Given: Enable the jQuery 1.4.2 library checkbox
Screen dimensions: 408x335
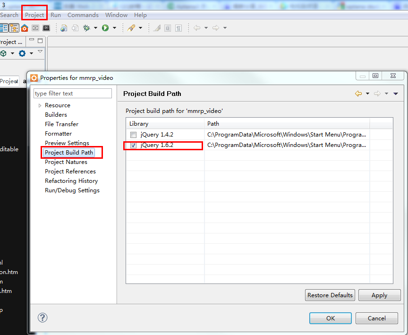Looking at the screenshot, I should (x=134, y=135).
